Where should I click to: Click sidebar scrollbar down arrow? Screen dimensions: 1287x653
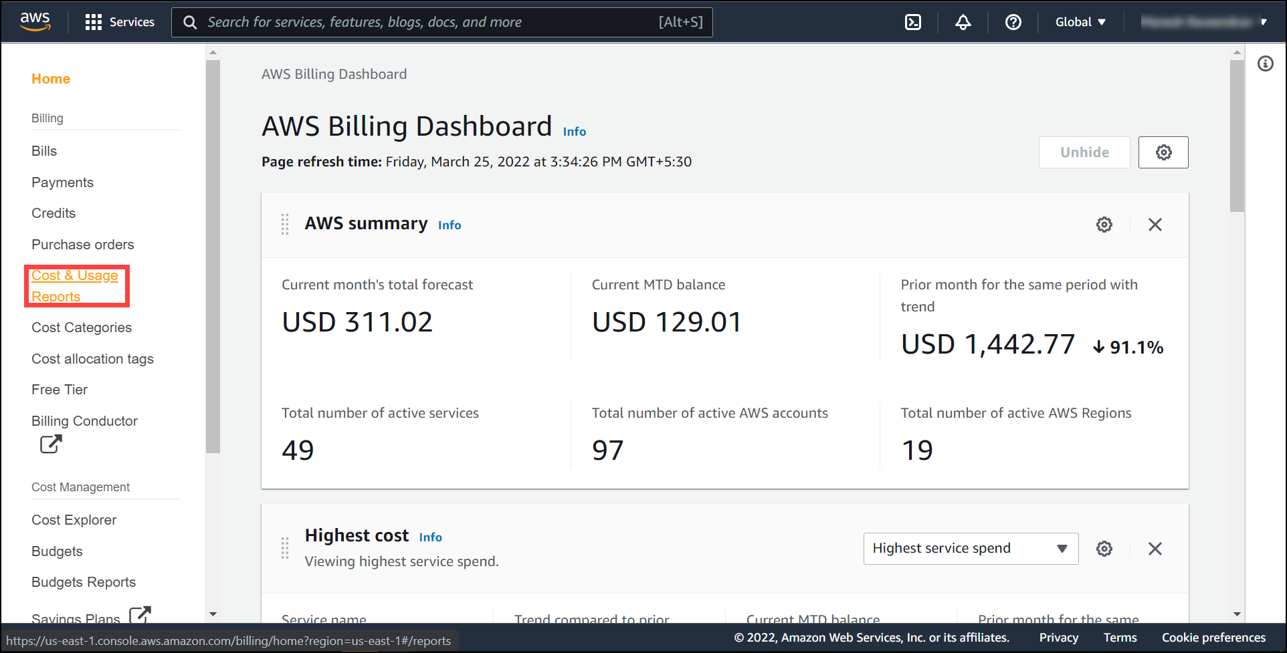(x=213, y=614)
